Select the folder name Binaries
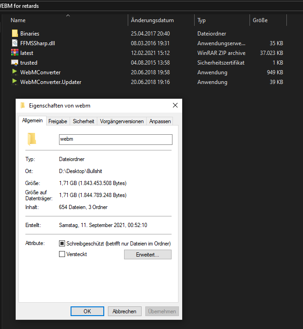 coord(30,34)
